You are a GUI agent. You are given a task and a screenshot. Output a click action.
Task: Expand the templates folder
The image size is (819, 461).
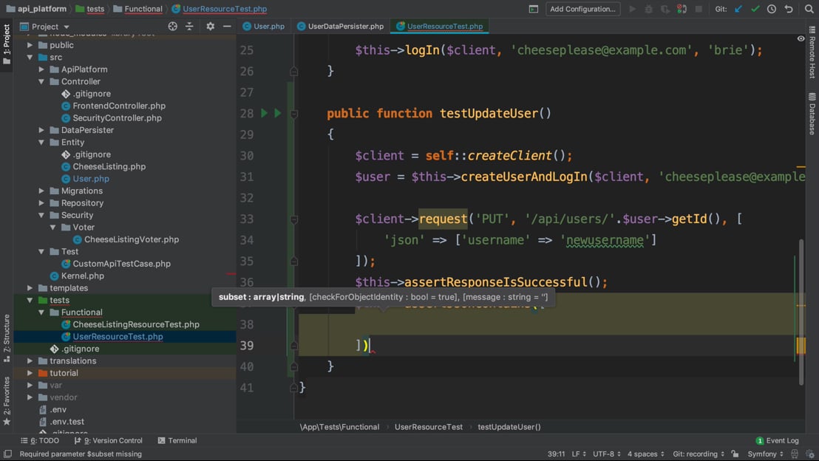coord(30,288)
